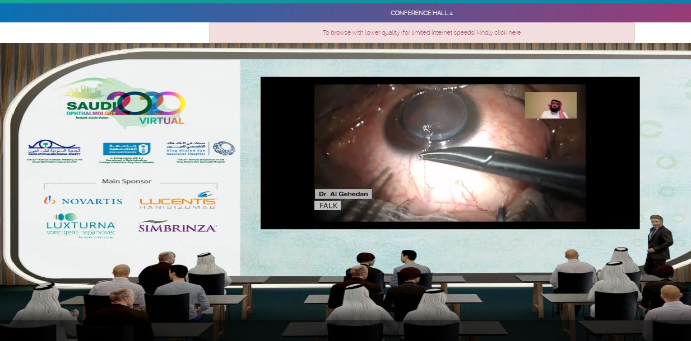Click the Dr. Al Gehedan name label

pyautogui.click(x=343, y=194)
